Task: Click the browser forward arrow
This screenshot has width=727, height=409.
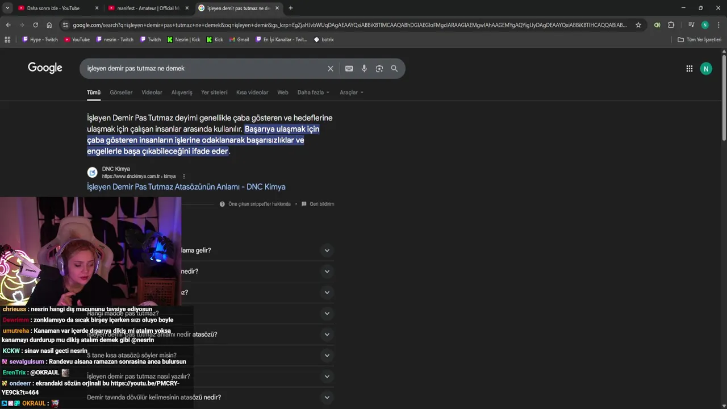Action: click(x=22, y=25)
